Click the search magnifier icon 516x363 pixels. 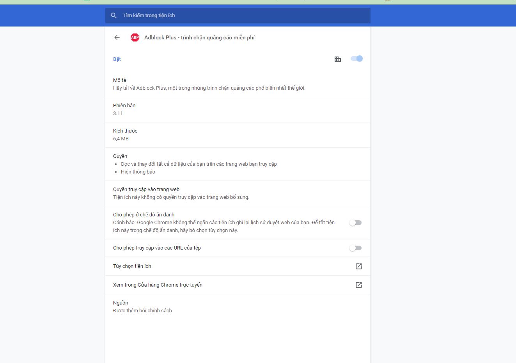pyautogui.click(x=114, y=16)
